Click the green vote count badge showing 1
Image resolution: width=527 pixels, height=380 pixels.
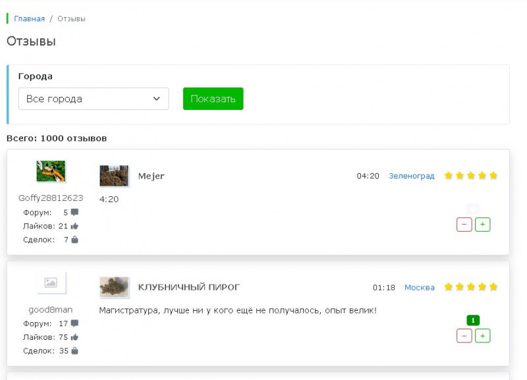tap(472, 321)
